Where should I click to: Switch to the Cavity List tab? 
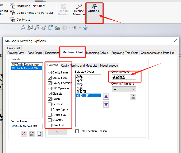point(14,48)
